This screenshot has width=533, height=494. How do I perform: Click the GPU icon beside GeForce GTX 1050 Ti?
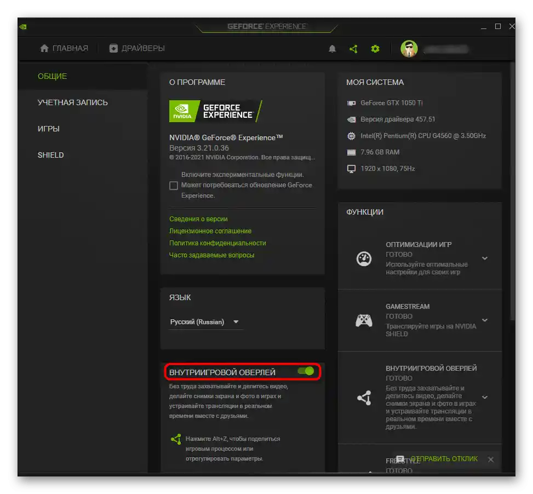(351, 103)
